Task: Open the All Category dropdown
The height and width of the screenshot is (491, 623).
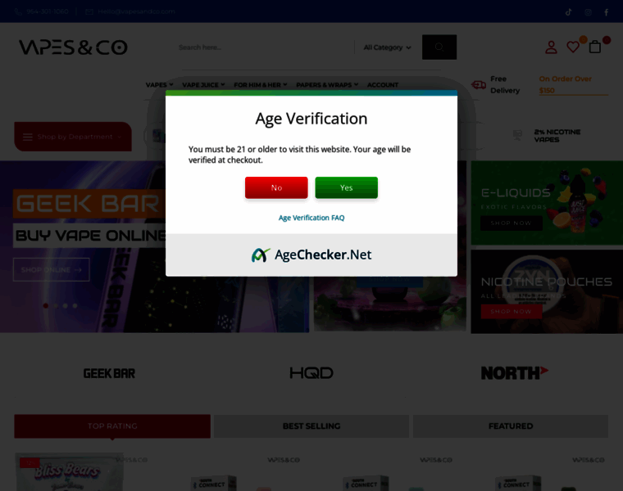Action: point(387,47)
